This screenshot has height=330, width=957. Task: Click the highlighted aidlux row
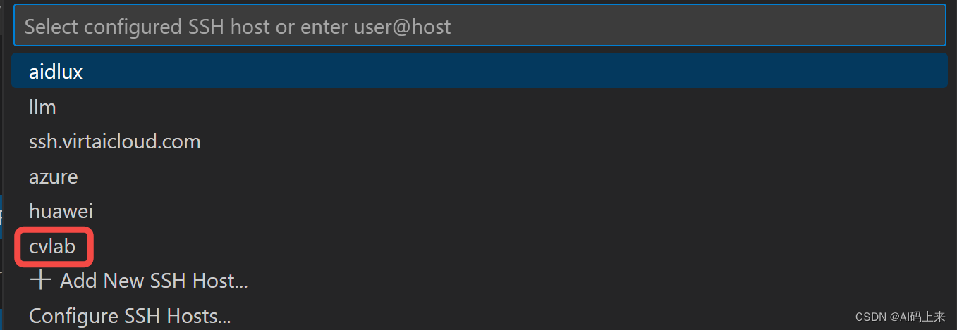[479, 72]
